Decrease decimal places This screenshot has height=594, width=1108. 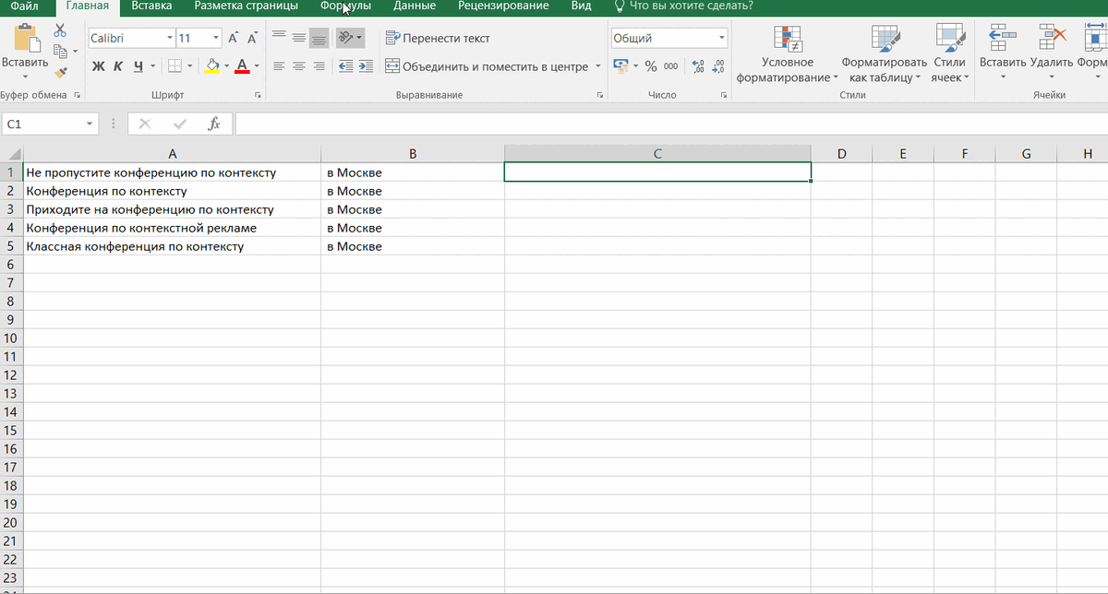pos(717,66)
